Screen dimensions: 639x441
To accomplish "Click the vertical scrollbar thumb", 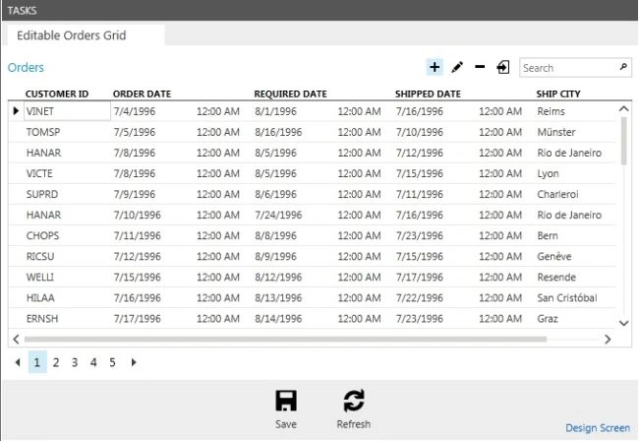I will pos(623,141).
